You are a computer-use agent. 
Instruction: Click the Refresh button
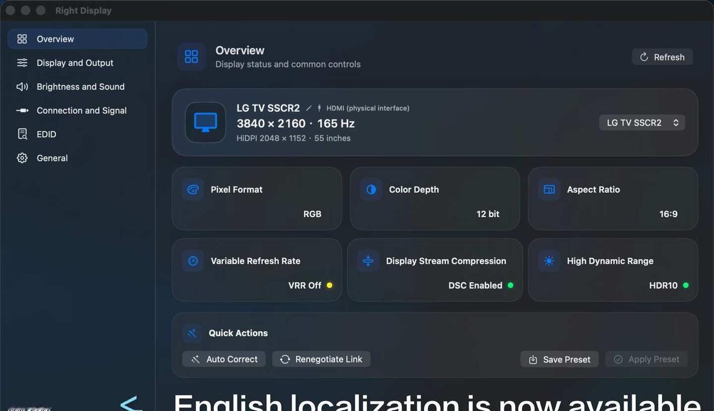click(662, 57)
